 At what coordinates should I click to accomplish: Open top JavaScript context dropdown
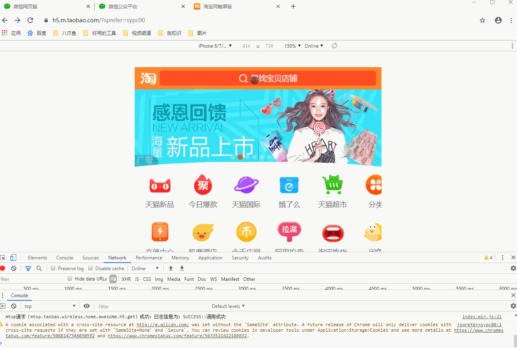click(50, 306)
